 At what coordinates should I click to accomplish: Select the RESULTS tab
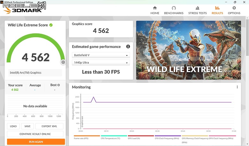217,10
